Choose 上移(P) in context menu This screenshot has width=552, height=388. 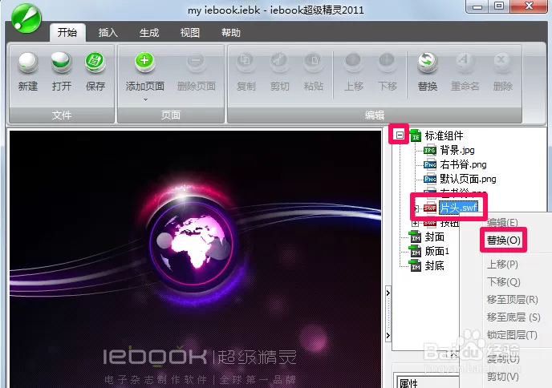(x=502, y=265)
